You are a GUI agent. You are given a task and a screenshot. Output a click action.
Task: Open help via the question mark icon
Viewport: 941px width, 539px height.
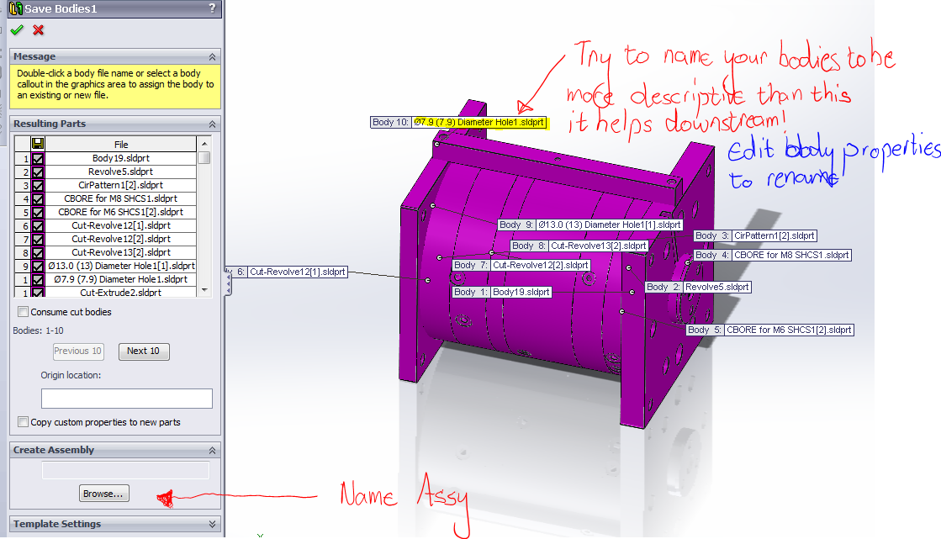pos(210,8)
